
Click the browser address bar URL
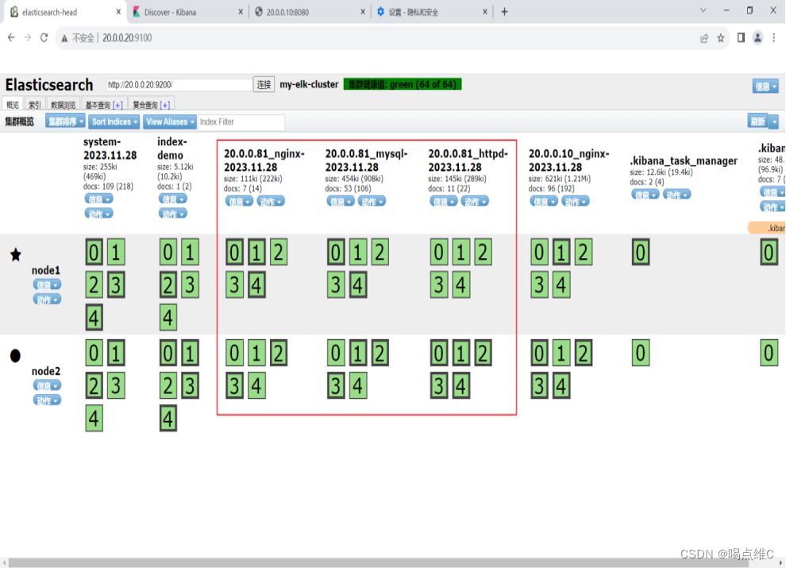tap(127, 38)
